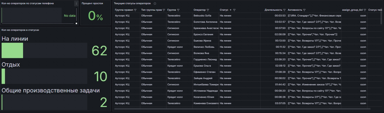Click Кредит колл group cell in Величко Любовь row
Viewport: 384px width, 113px height.
[180, 47]
